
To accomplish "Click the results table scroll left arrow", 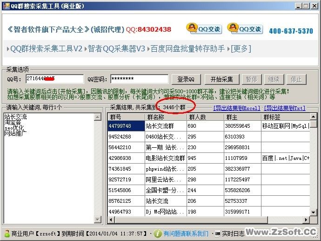I will (x=111, y=220).
